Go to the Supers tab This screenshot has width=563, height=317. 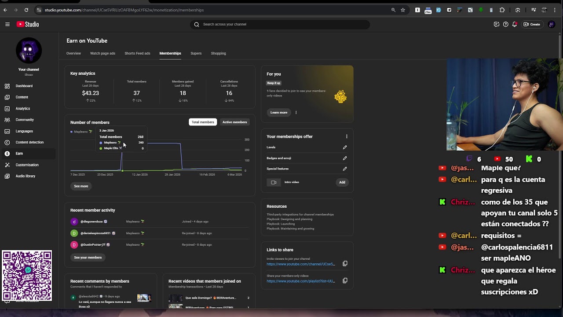[196, 53]
